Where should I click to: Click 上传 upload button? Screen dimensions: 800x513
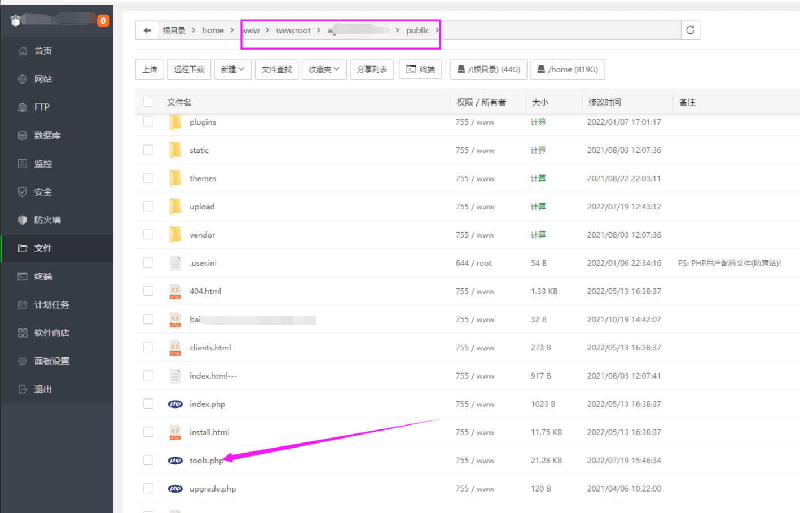[150, 69]
